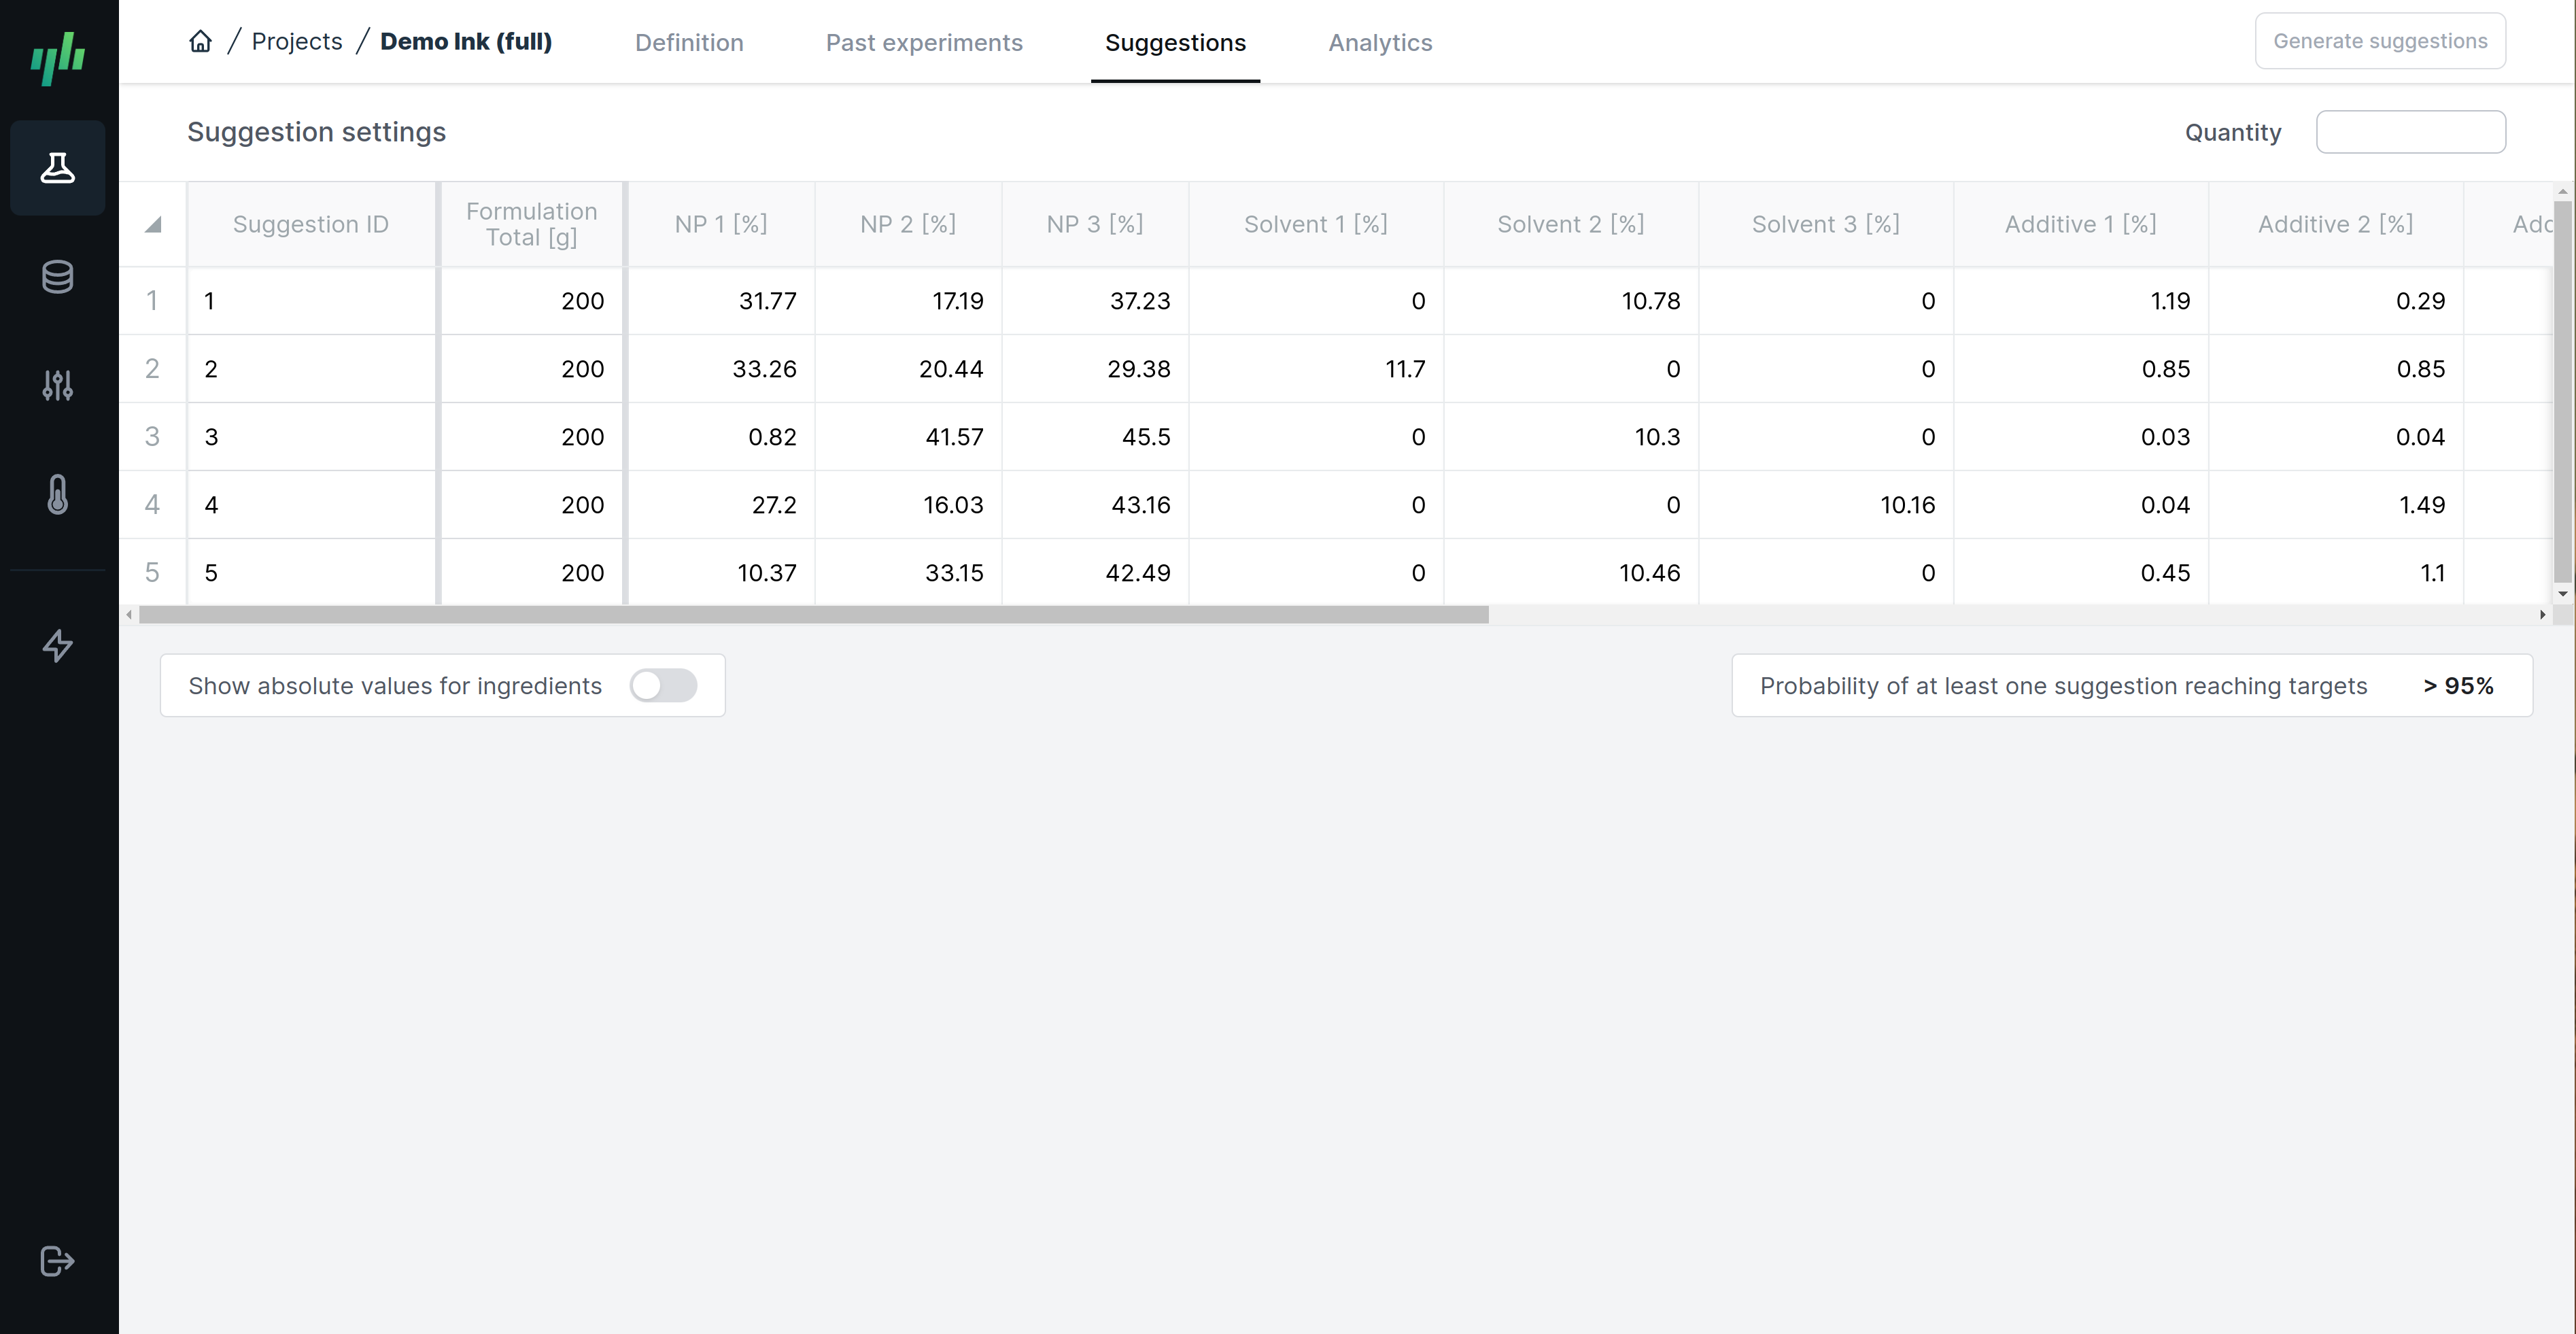Image resolution: width=2576 pixels, height=1334 pixels.
Task: Click the Demo Ink (full) breadcrumb
Action: pos(466,41)
